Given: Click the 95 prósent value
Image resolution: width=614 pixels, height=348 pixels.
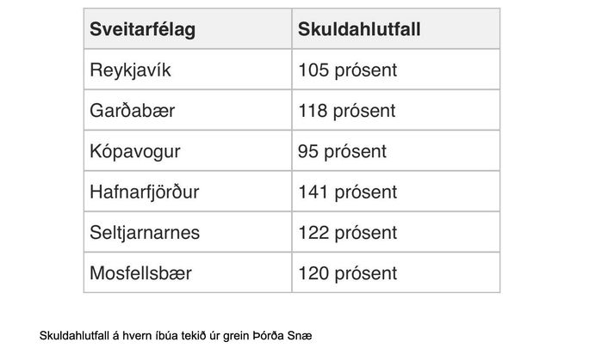Looking at the screenshot, I should (342, 151).
